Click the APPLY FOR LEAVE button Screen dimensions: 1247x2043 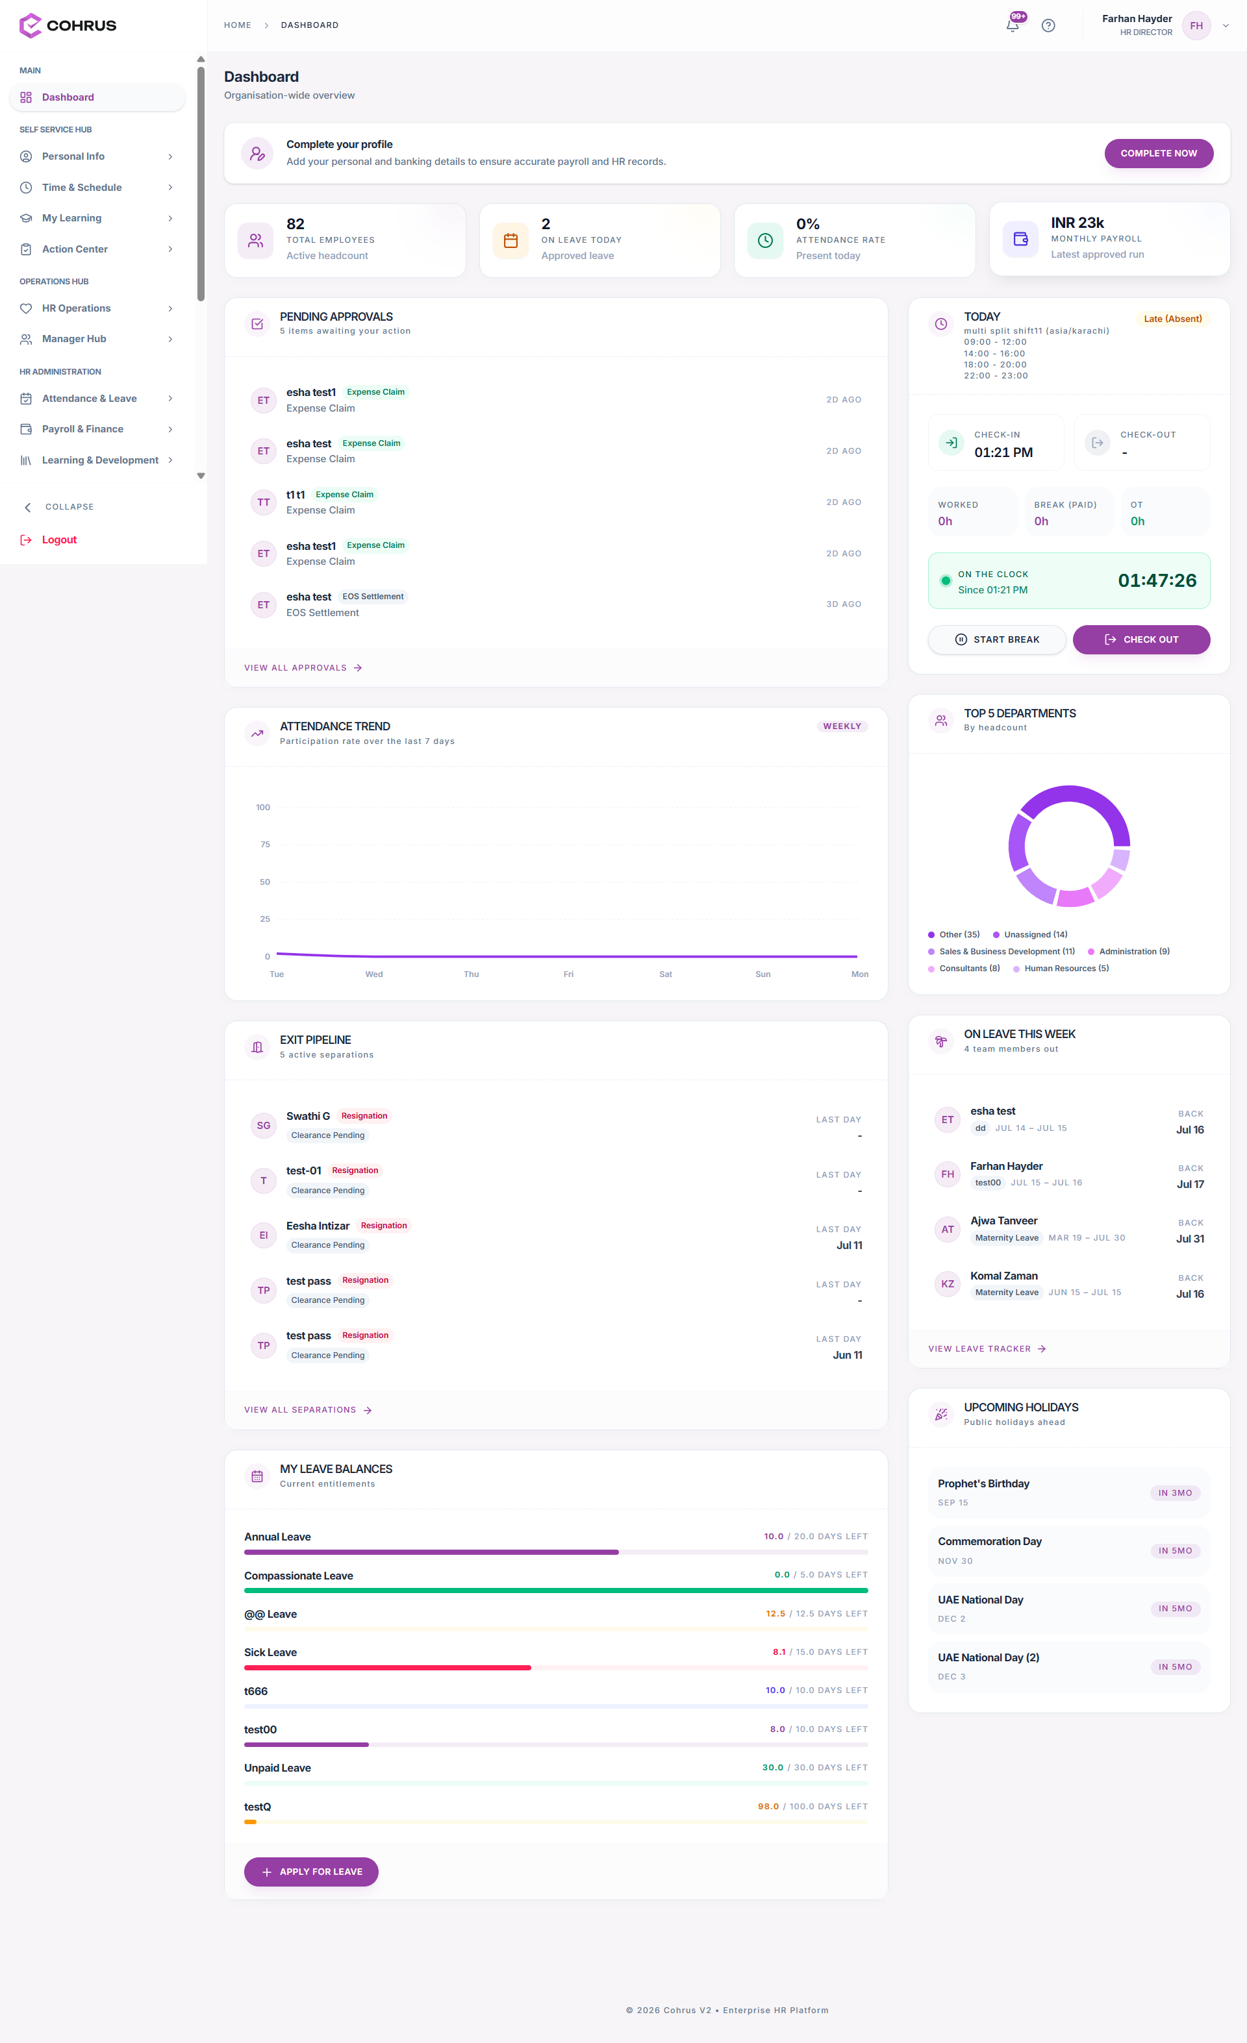tap(311, 1872)
